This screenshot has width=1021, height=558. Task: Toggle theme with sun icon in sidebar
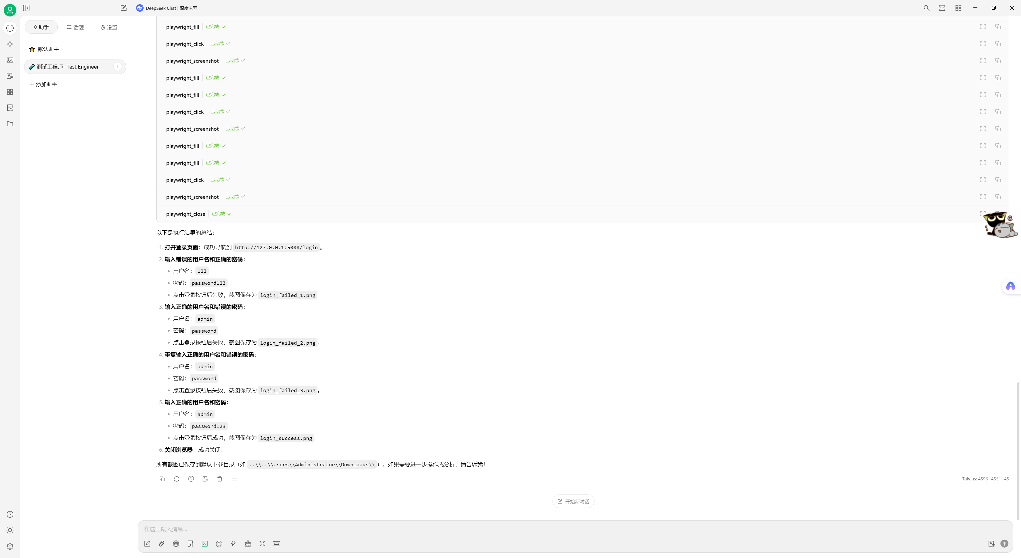(10, 530)
